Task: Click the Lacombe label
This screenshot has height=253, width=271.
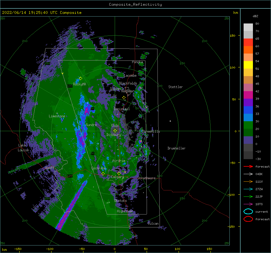Action: point(130,76)
